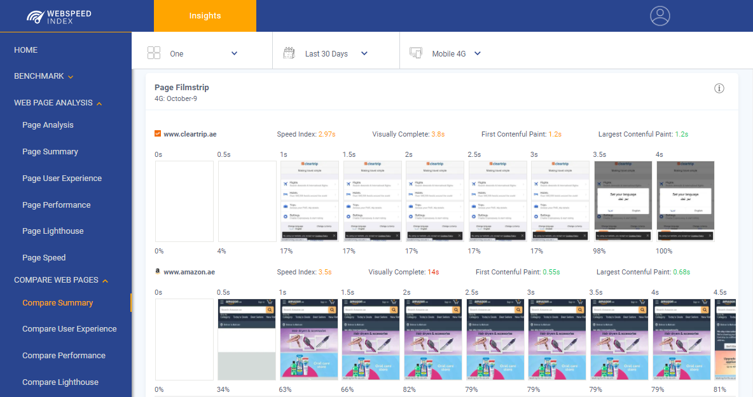The width and height of the screenshot is (753, 397).
Task: Click the www.cleartrip.ae site label
Action: coord(190,134)
